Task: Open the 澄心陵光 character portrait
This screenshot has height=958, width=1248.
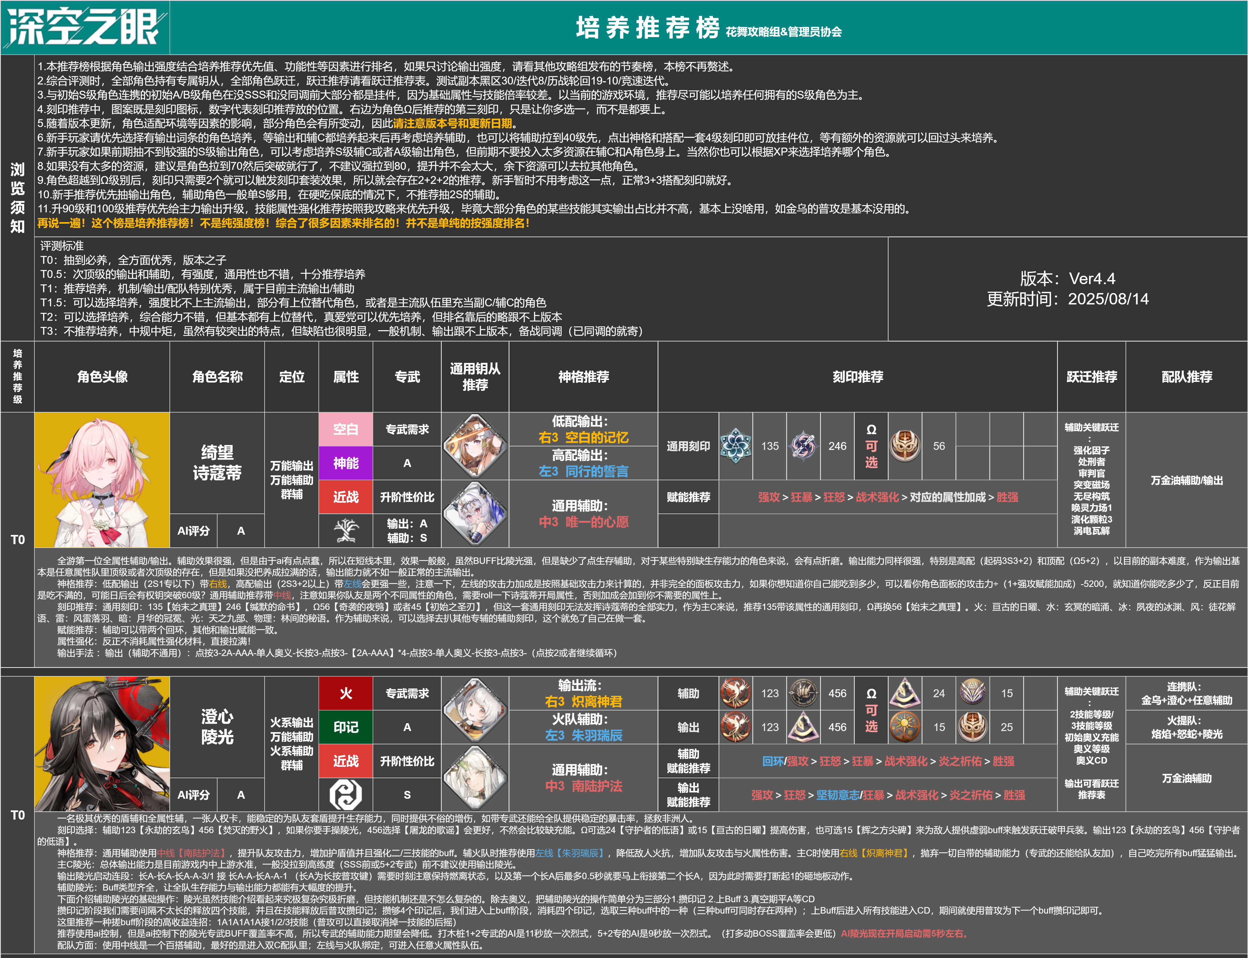Action: pyautogui.click(x=102, y=743)
